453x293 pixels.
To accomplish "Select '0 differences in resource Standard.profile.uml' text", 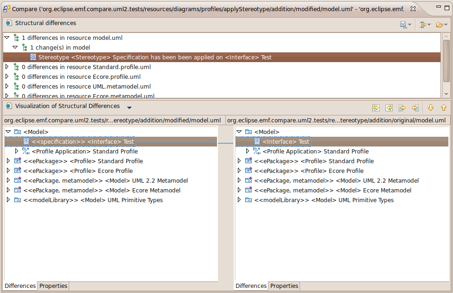I will (86, 67).
